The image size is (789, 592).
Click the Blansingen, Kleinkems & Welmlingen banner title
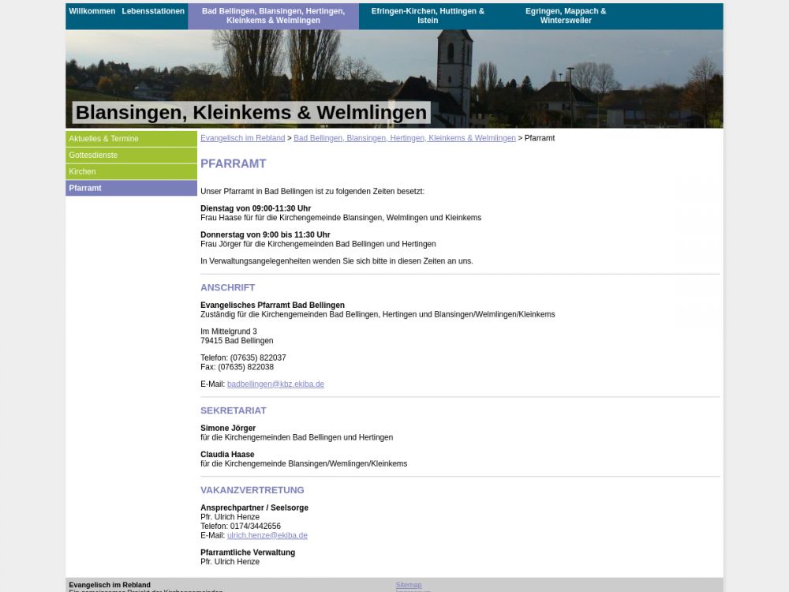pos(251,113)
